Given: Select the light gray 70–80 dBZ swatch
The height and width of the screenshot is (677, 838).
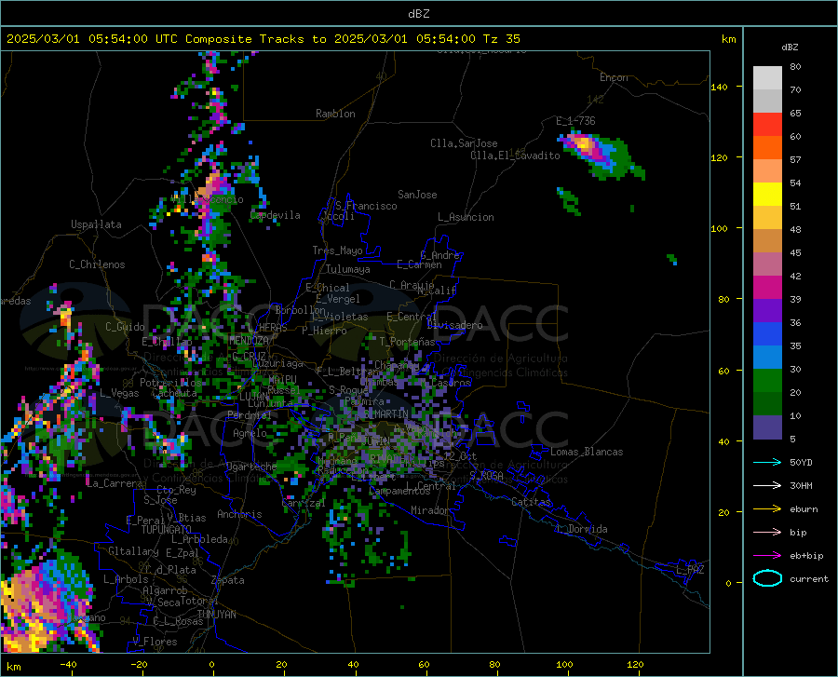Looking at the screenshot, I should [767, 78].
